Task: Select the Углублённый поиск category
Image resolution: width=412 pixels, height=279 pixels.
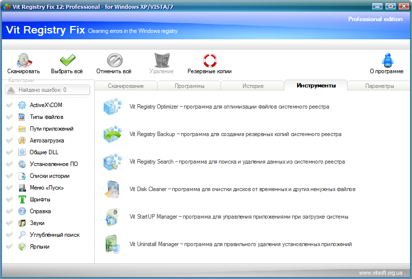Action: point(55,235)
